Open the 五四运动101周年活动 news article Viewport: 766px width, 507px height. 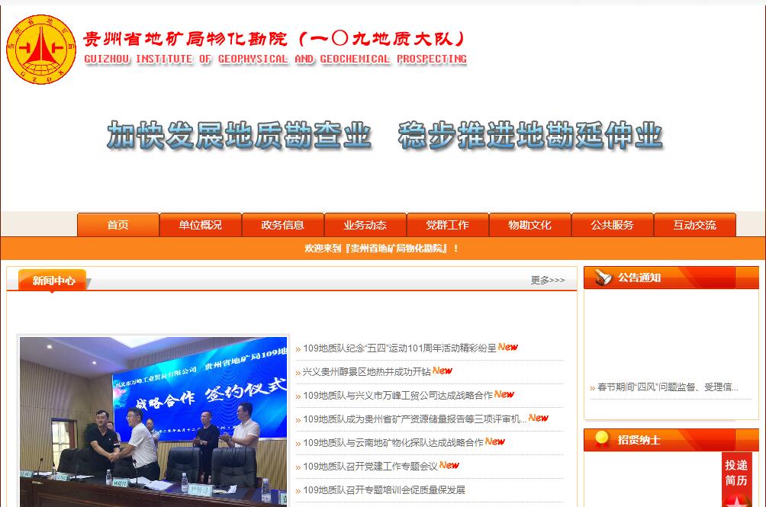click(x=399, y=348)
